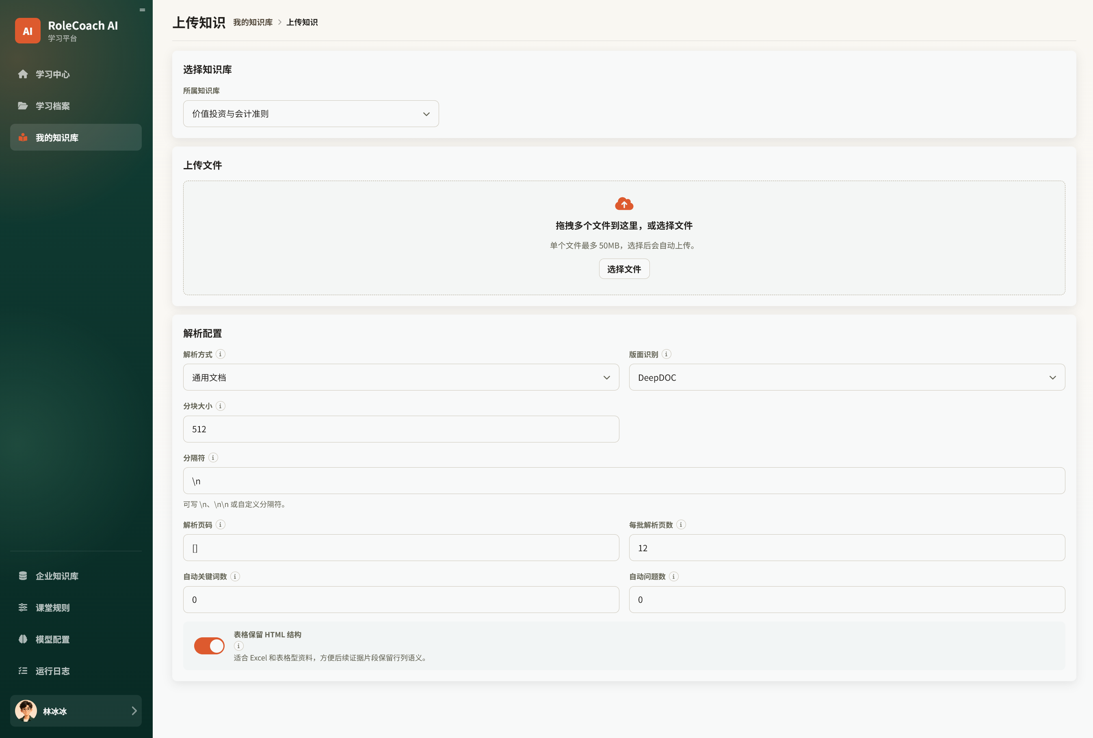Show info tooltip for 分隔符
This screenshot has width=1093, height=738.
213,457
